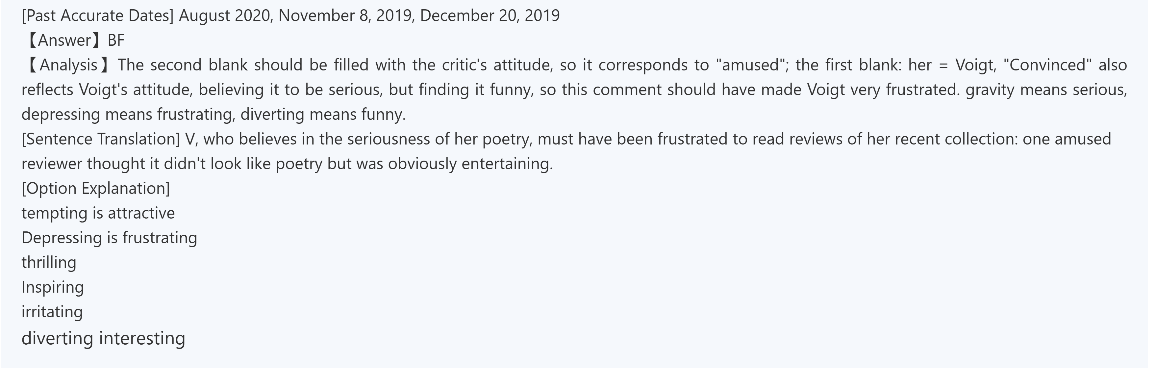Image resolution: width=1156 pixels, height=368 pixels.
Task: Click the "[Past Accurate Dates]" label
Action: click(97, 16)
